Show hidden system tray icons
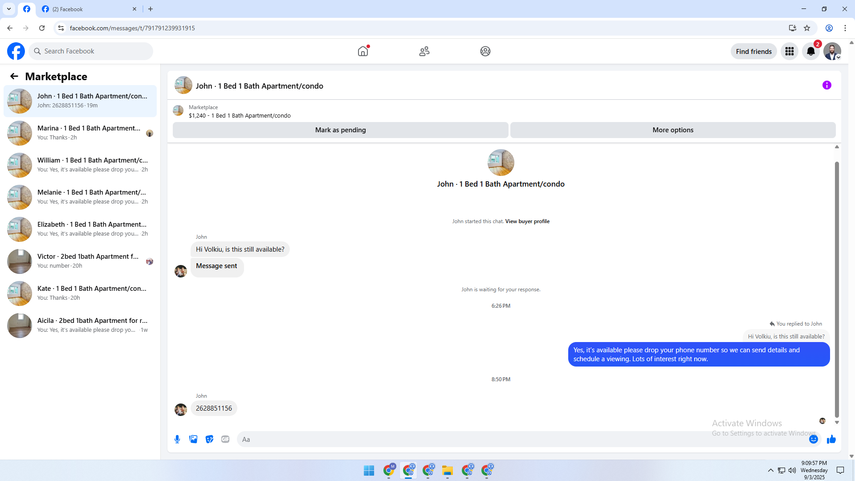Viewport: 855px width, 481px height. click(770, 470)
